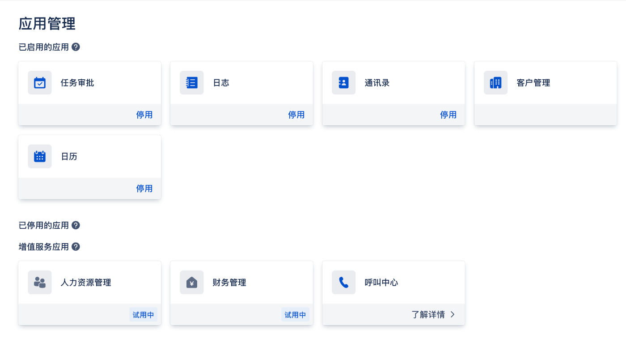Screen dimensions: 626x343
Task: Click the 任务审批 calendar-check icon
Action: [x=40, y=83]
